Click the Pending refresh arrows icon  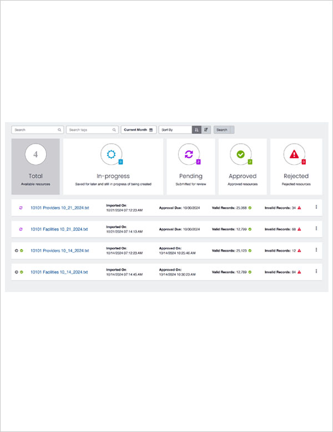[189, 154]
